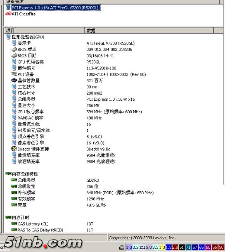This screenshot has height=252, width=225.
Task: Select the 总线位宽 row label
Action: [x=26, y=186]
